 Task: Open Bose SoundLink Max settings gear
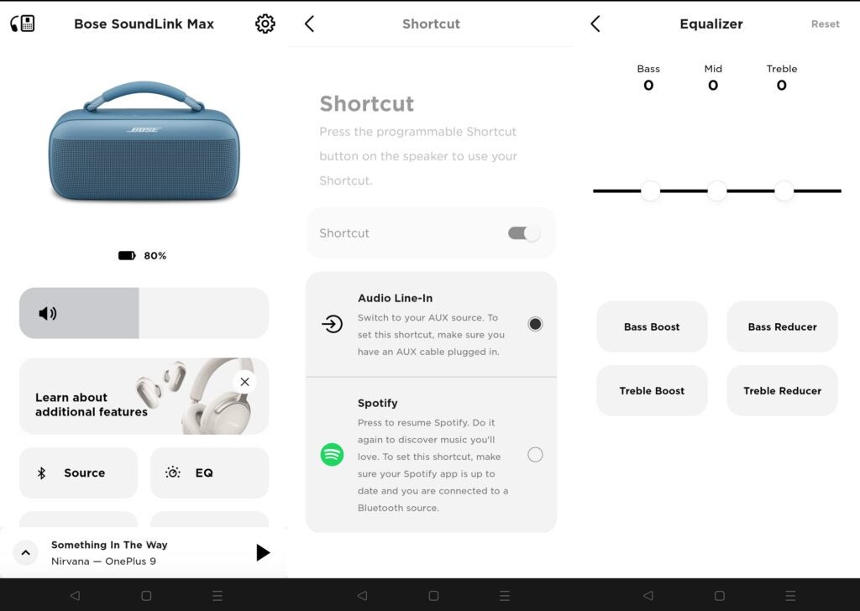click(265, 23)
